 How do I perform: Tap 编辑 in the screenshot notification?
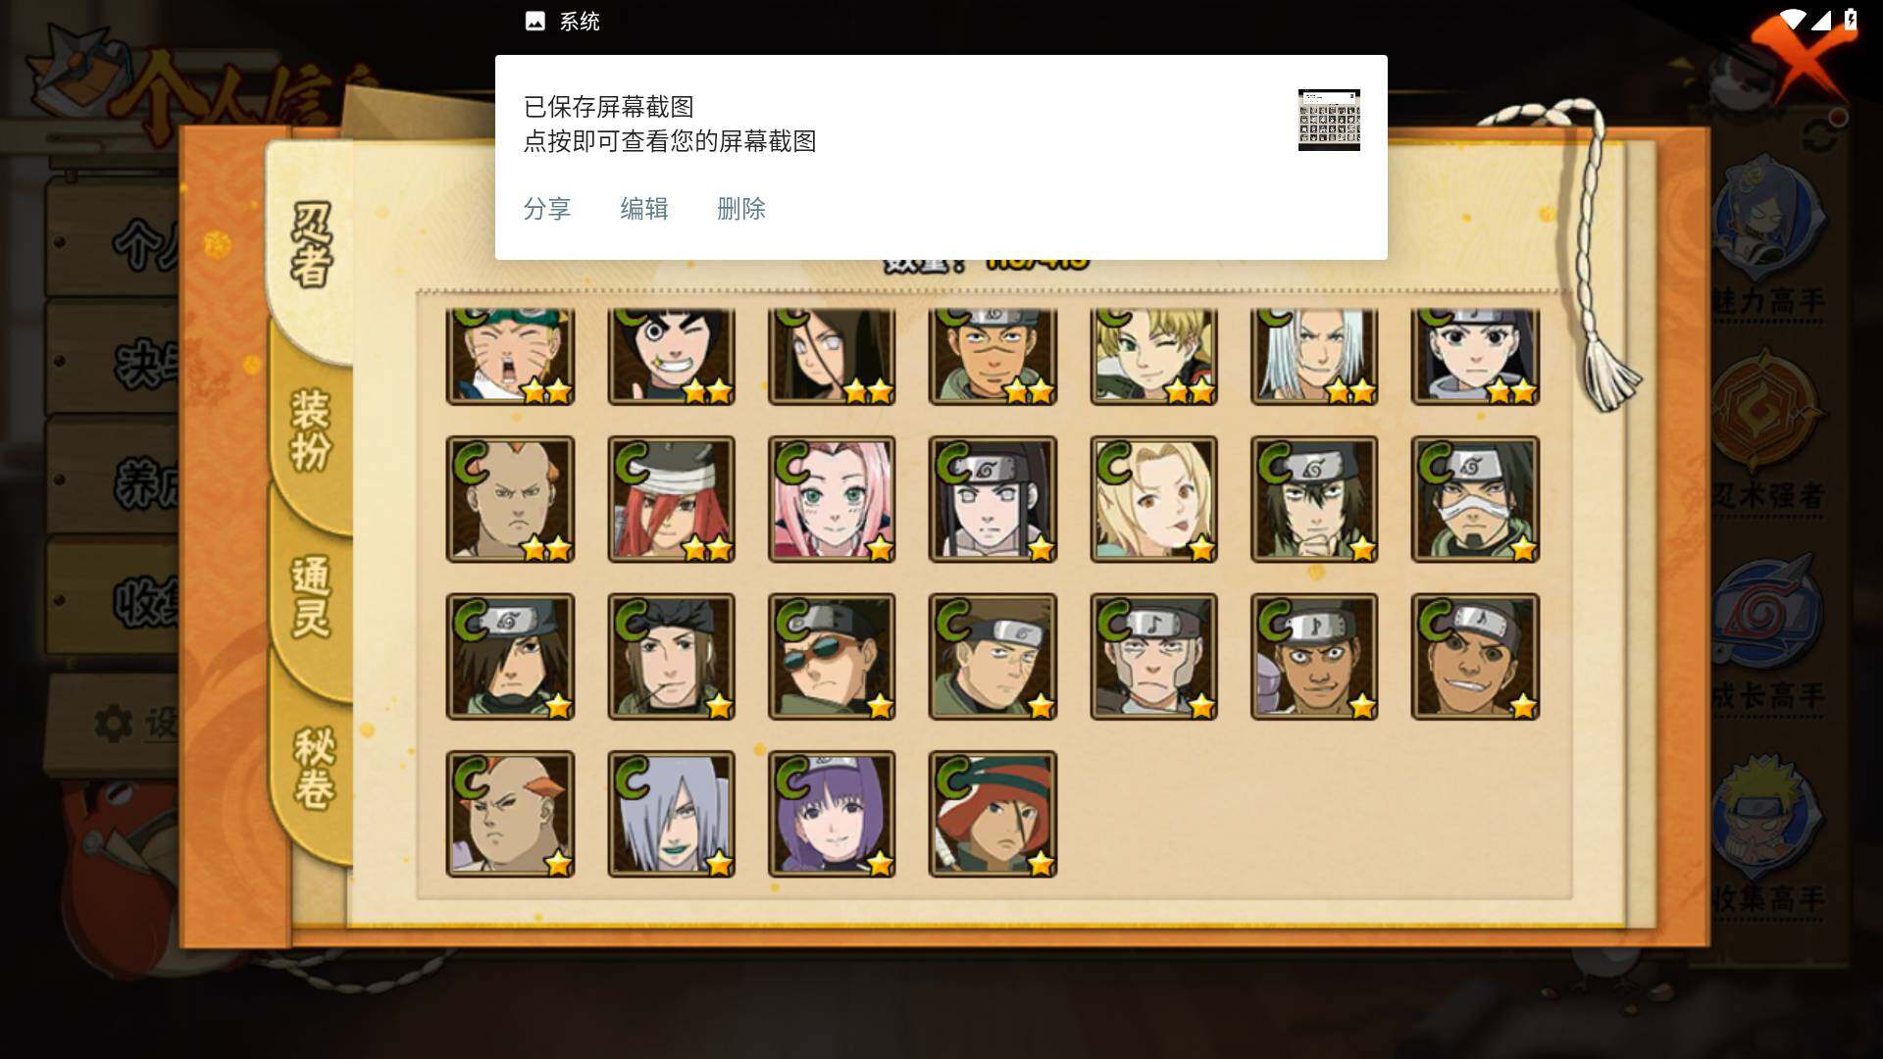644,209
